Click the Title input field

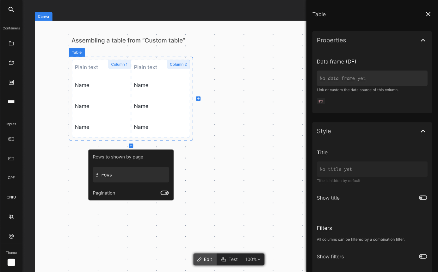point(372,169)
